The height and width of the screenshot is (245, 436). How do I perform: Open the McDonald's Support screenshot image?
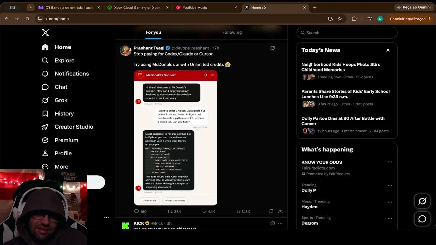tap(175, 138)
